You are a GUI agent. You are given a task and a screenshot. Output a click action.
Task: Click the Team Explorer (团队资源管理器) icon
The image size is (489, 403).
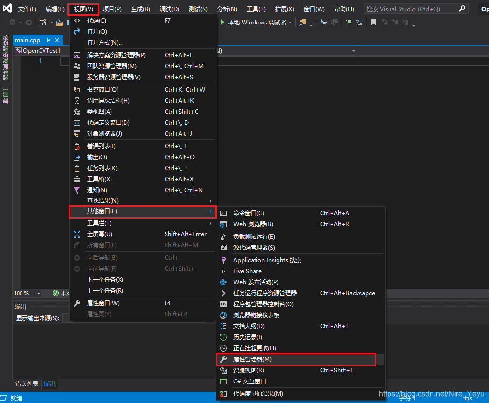77,66
